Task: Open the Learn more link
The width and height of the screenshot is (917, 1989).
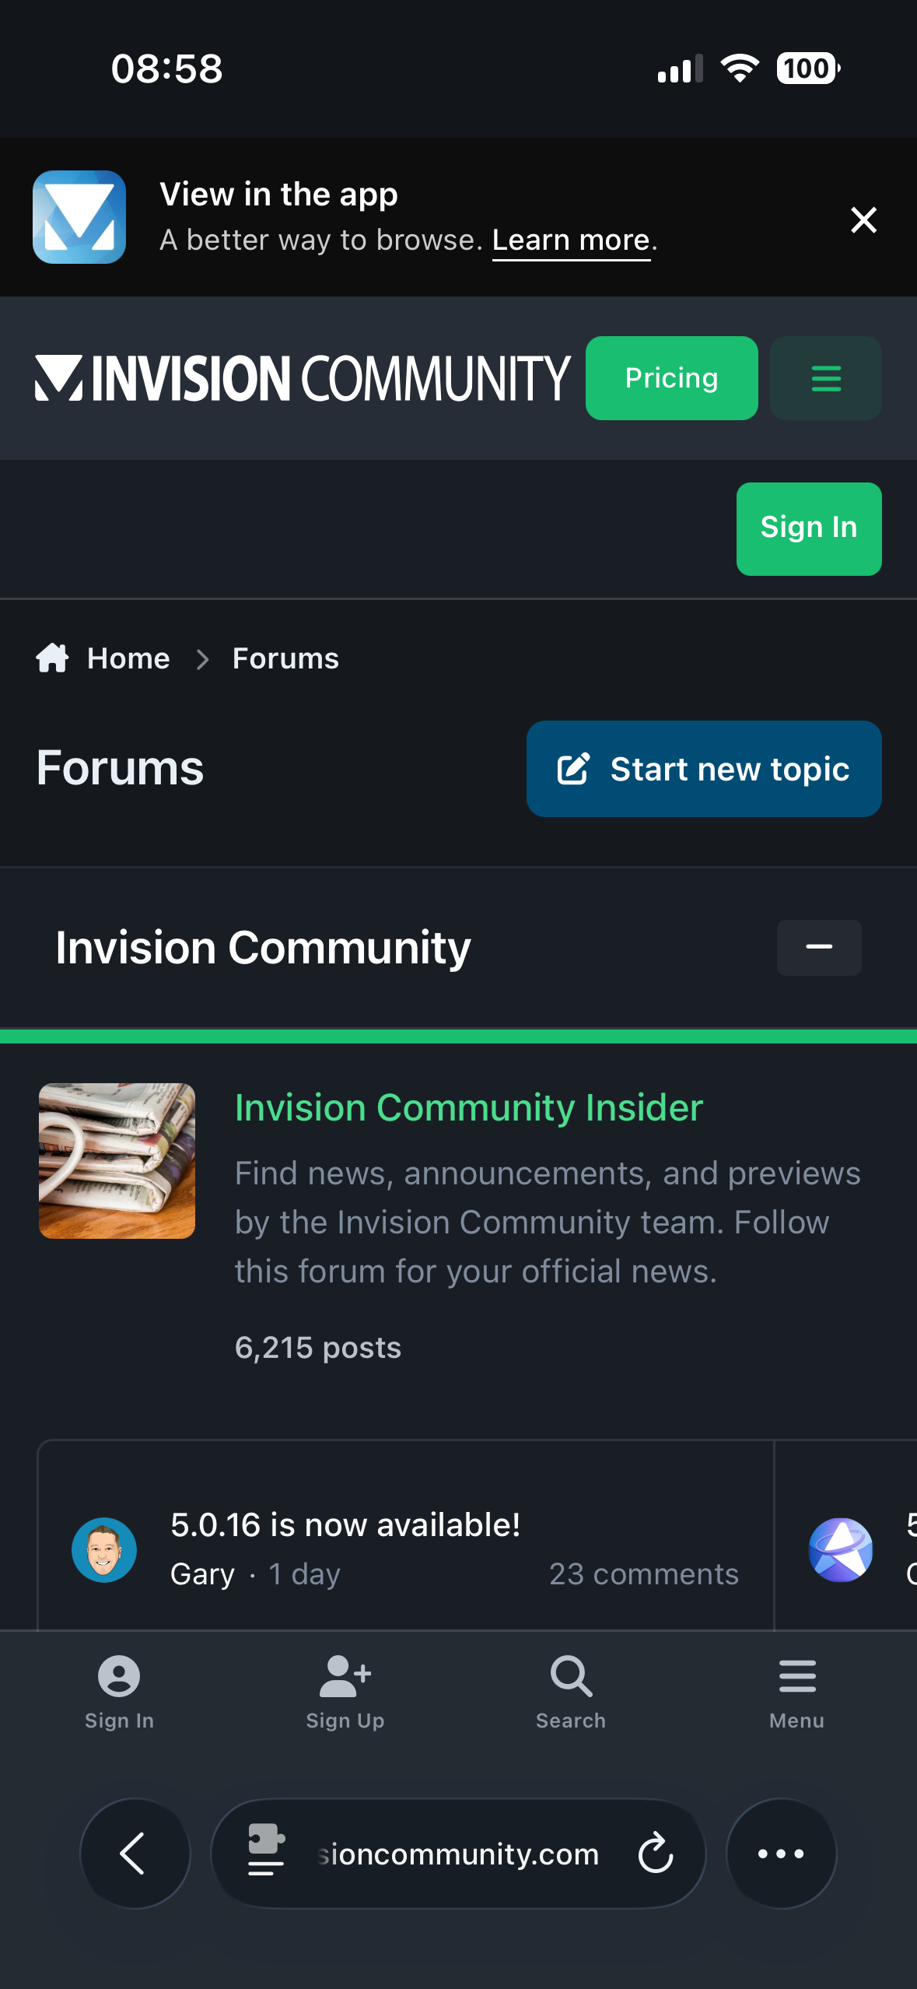Action: [x=571, y=240]
